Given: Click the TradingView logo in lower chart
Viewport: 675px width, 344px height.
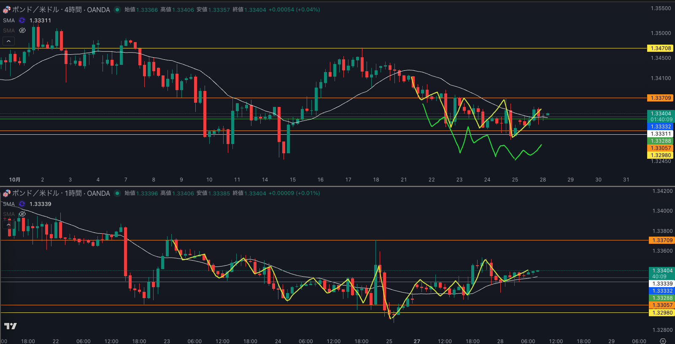Looking at the screenshot, I should 11,326.
